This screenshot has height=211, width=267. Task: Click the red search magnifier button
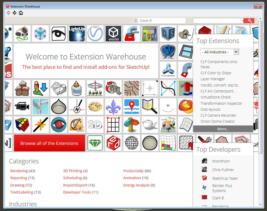(x=249, y=21)
